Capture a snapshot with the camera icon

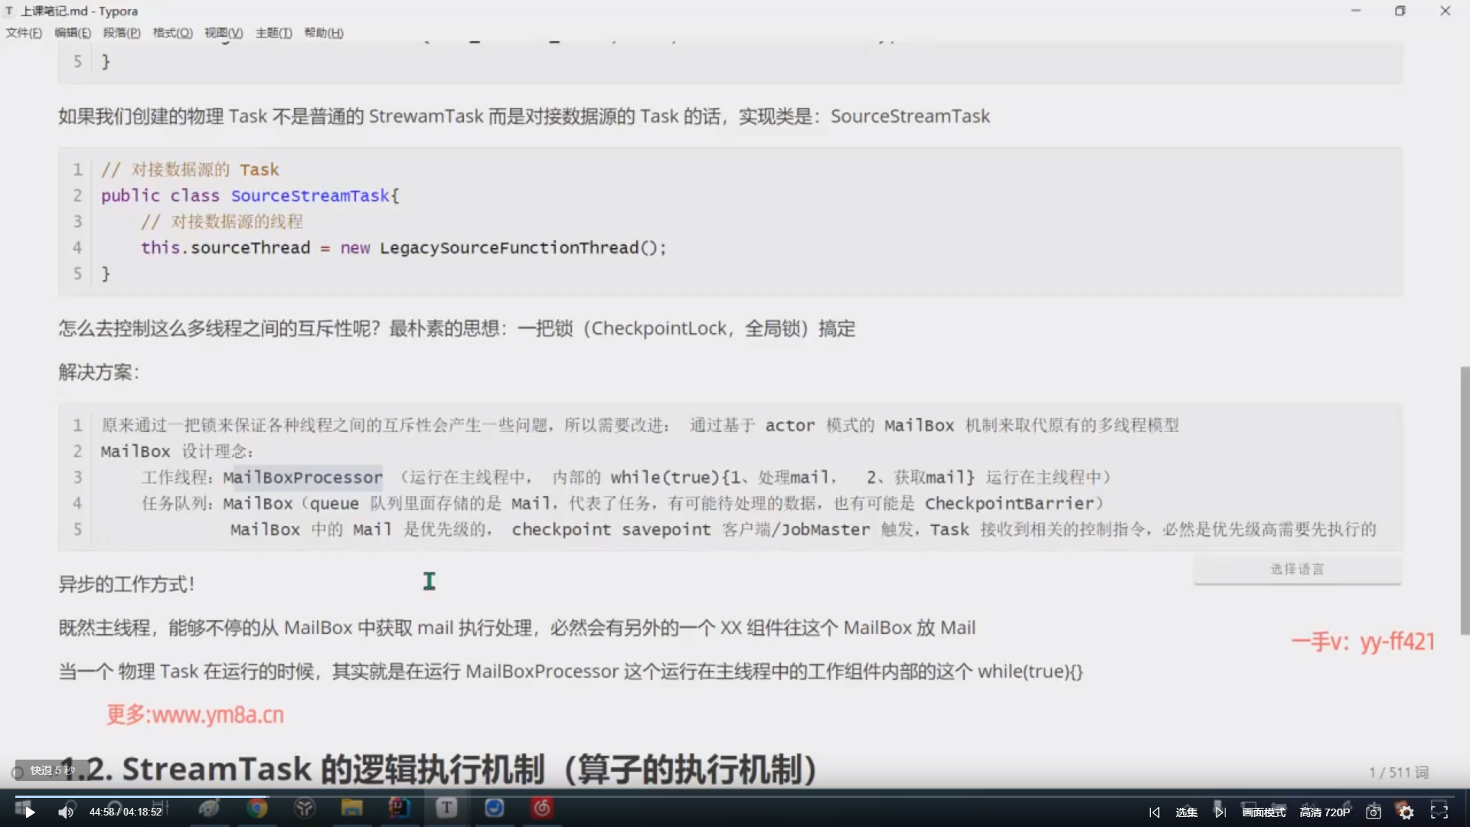pos(1373,812)
